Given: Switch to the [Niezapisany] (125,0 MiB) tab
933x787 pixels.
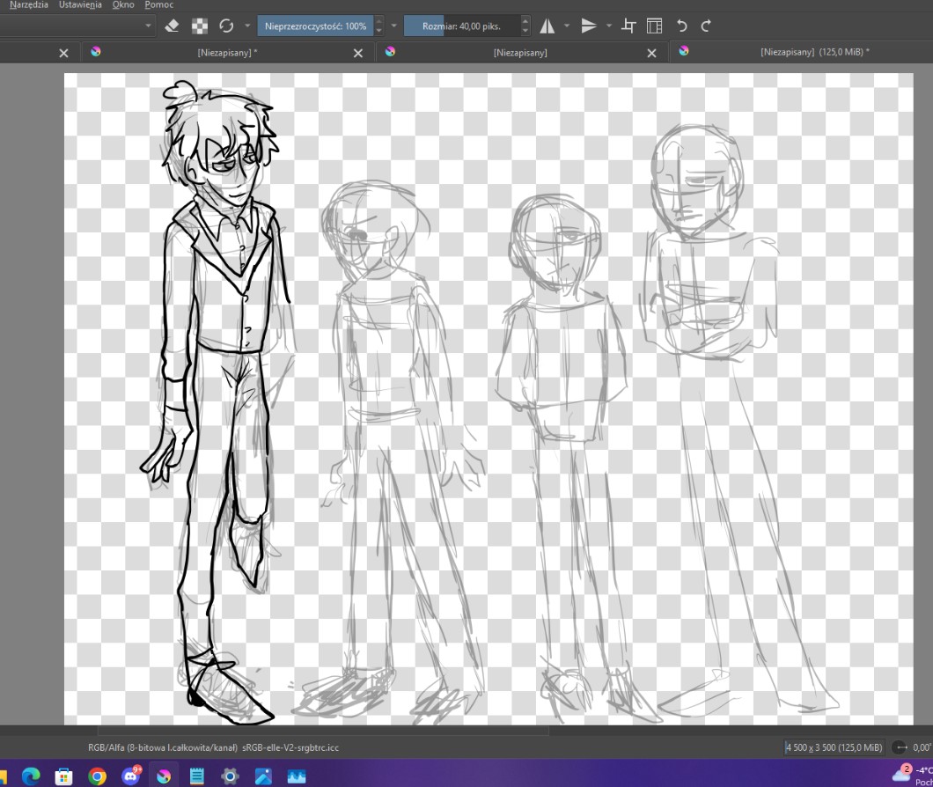Looking at the screenshot, I should (814, 53).
